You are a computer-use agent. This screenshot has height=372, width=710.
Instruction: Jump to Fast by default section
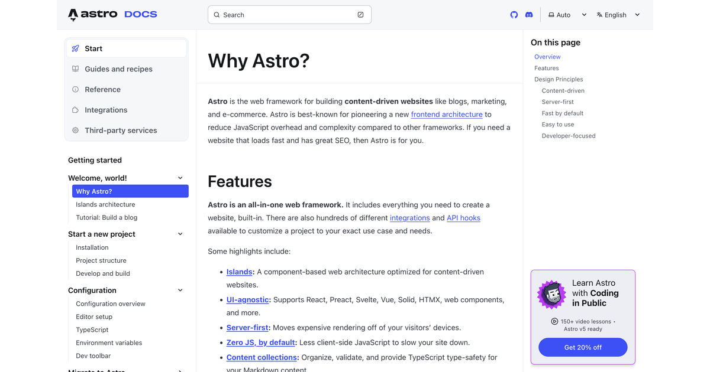(x=563, y=113)
